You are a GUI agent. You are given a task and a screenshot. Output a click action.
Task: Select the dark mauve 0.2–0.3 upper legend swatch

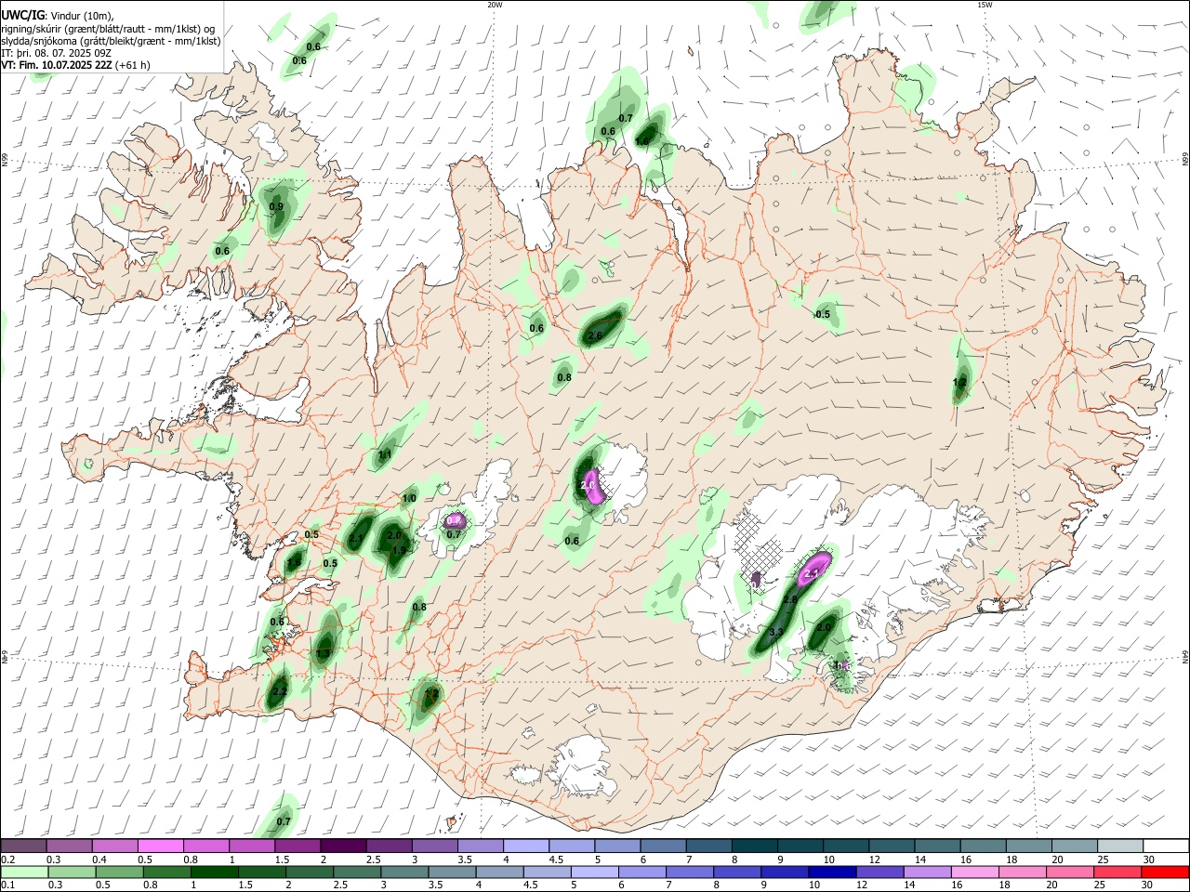(x=23, y=846)
